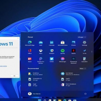Expand the All apps list

coord(82,37)
